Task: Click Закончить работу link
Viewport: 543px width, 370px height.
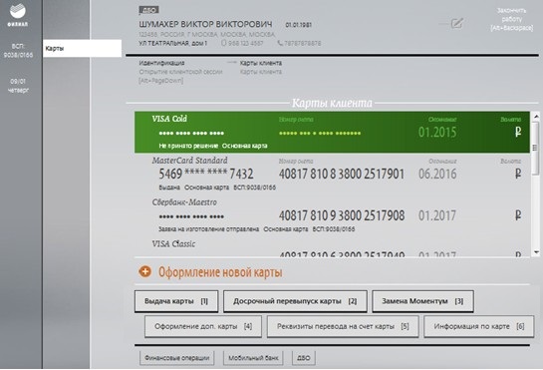Action: click(511, 19)
